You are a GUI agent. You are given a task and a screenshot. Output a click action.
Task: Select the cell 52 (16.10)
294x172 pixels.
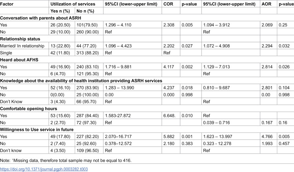point(60,88)
